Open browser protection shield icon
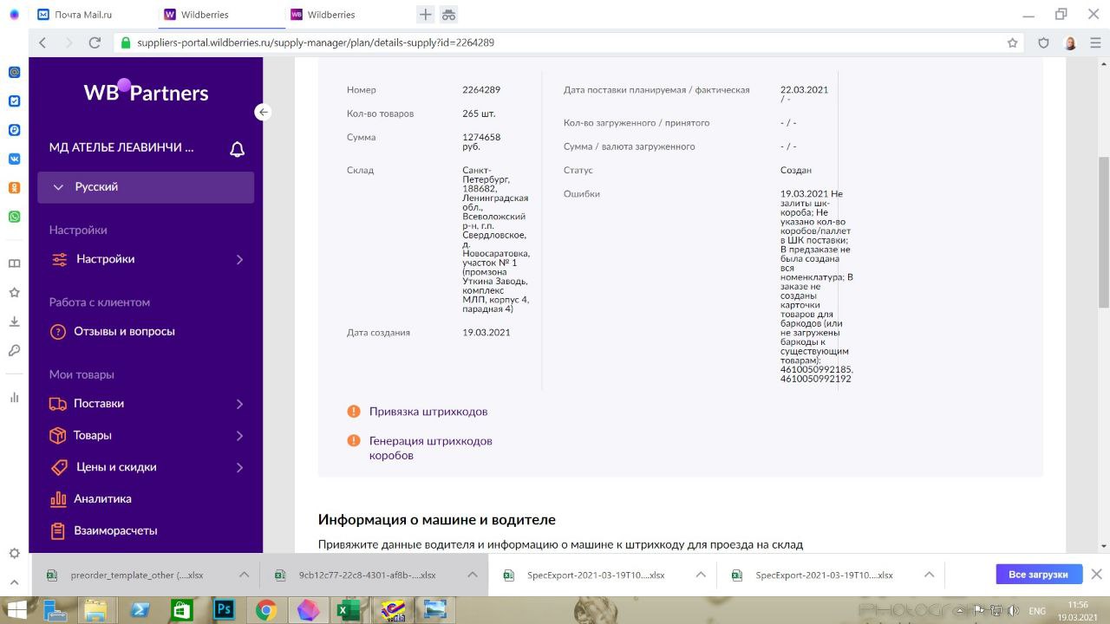This screenshot has height=624, width=1110. [1043, 42]
